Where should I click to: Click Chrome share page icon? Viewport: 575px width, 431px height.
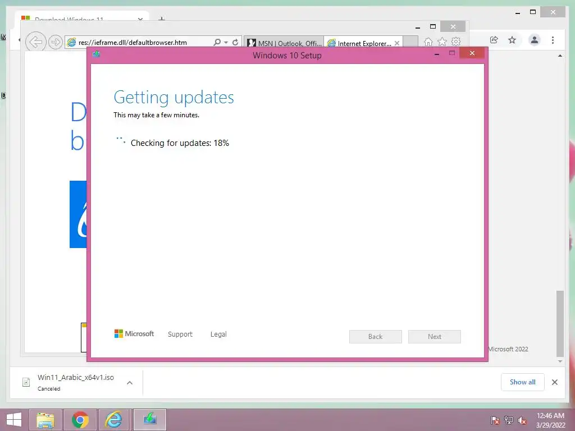pos(494,40)
